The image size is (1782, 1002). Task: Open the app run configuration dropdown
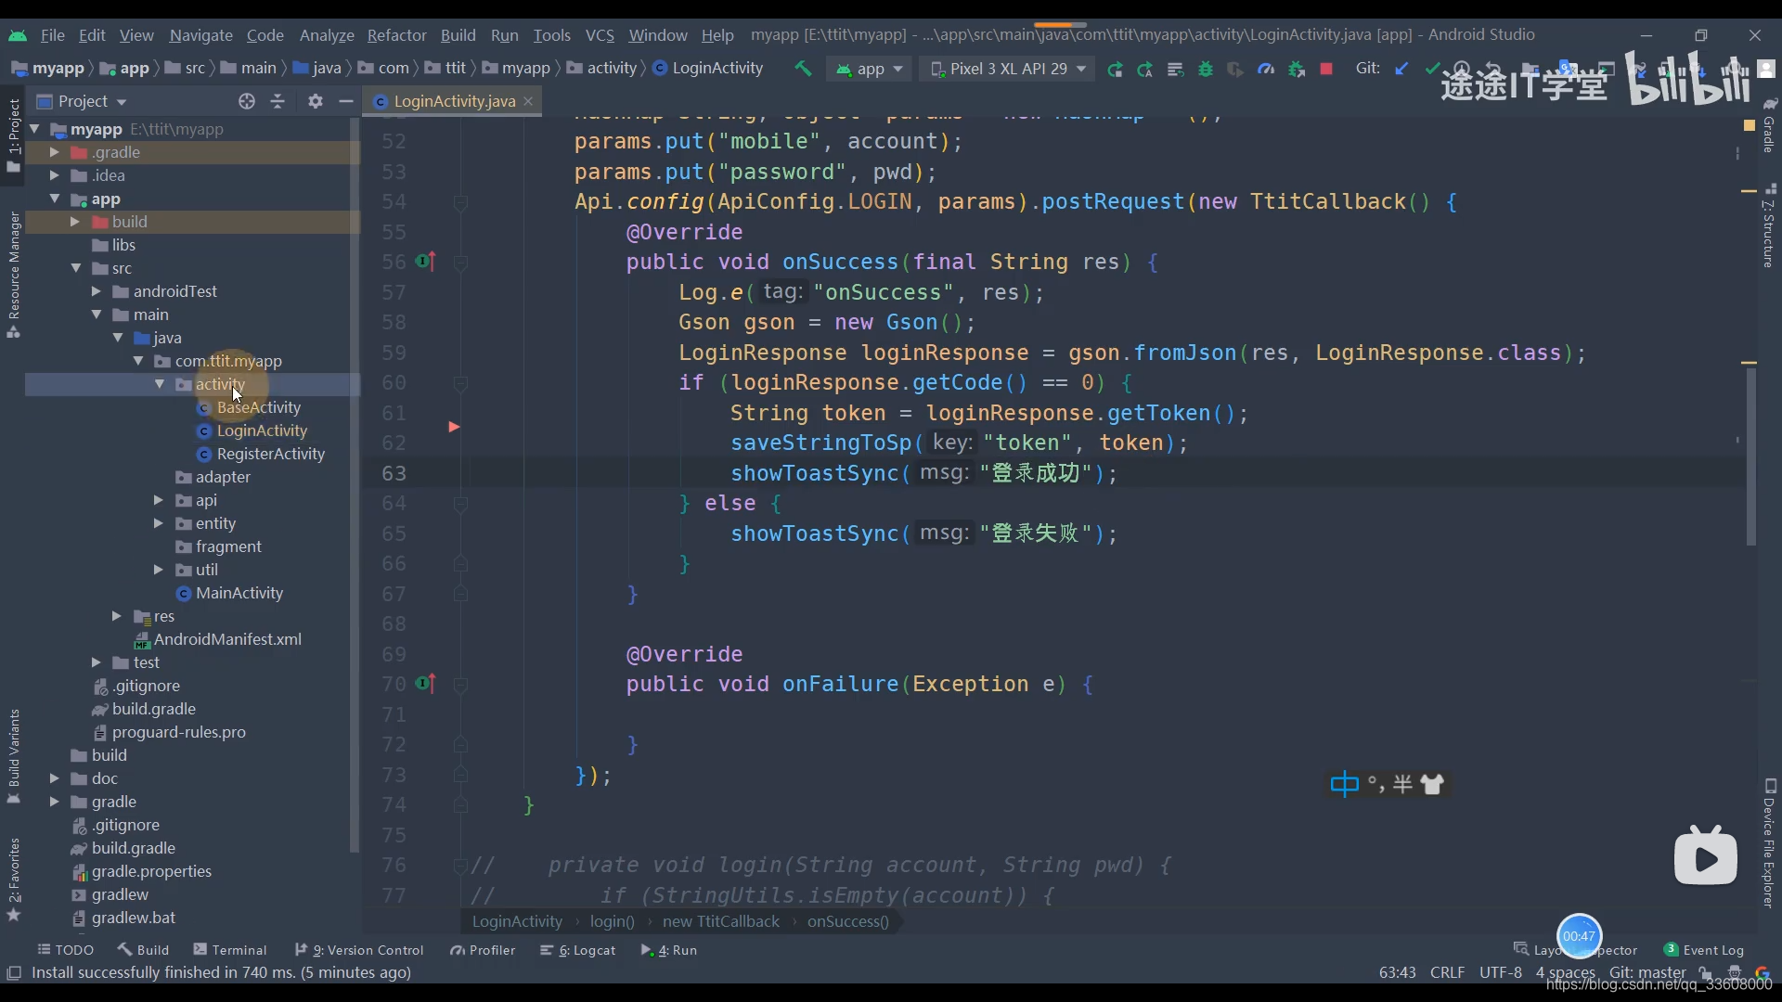[x=870, y=70]
